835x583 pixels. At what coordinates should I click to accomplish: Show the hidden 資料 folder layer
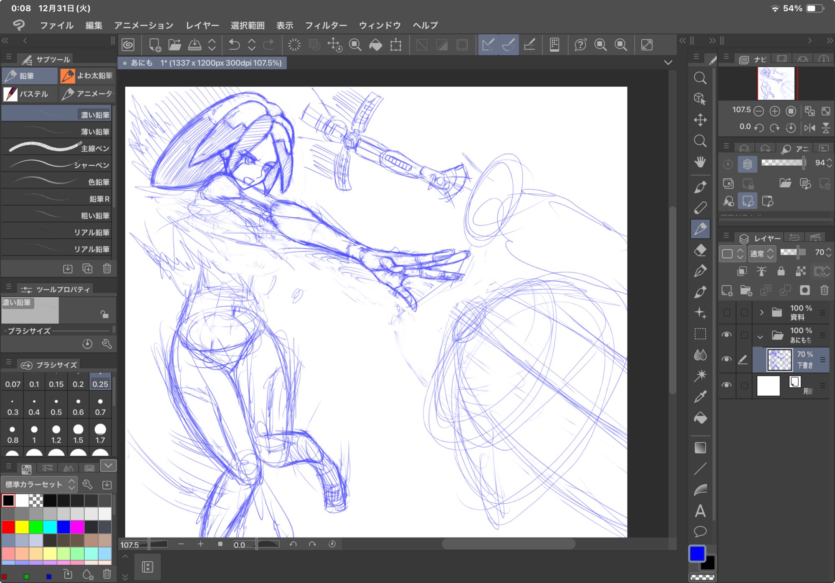726,312
